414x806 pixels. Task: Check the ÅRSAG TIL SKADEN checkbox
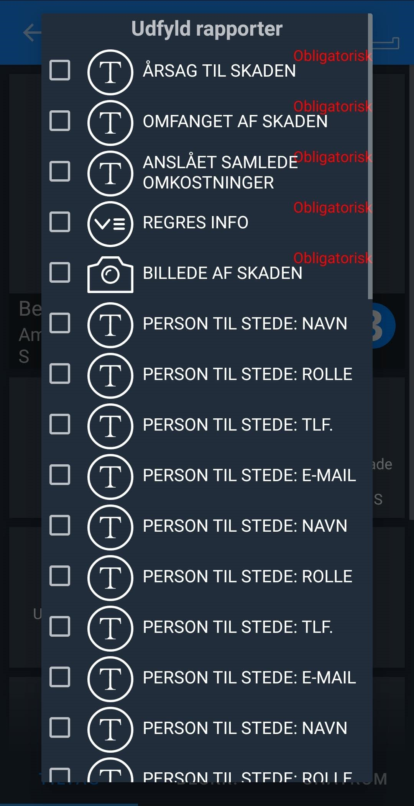click(60, 70)
